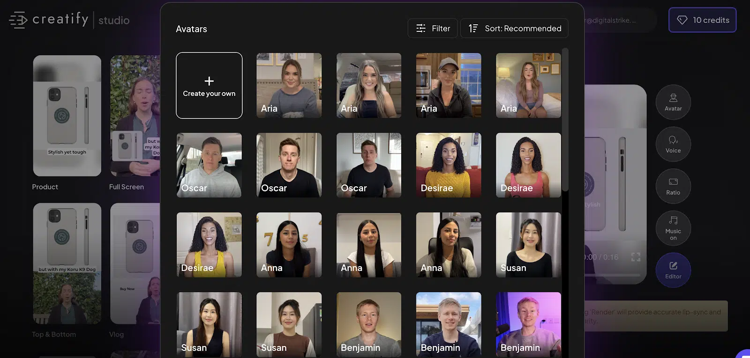Select Susan avatar in brown top
This screenshot has width=750, height=358.
pos(289,325)
